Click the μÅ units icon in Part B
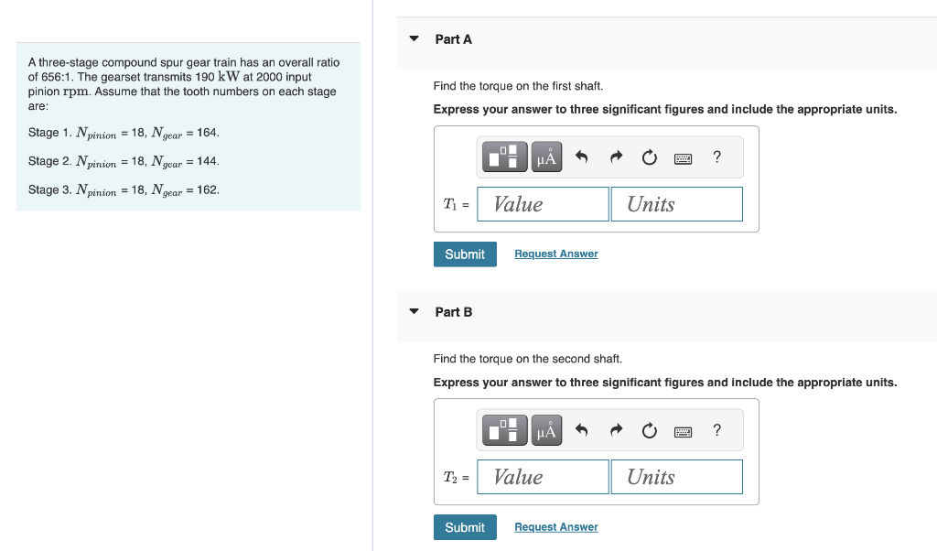This screenshot has width=937, height=551. pos(545,429)
